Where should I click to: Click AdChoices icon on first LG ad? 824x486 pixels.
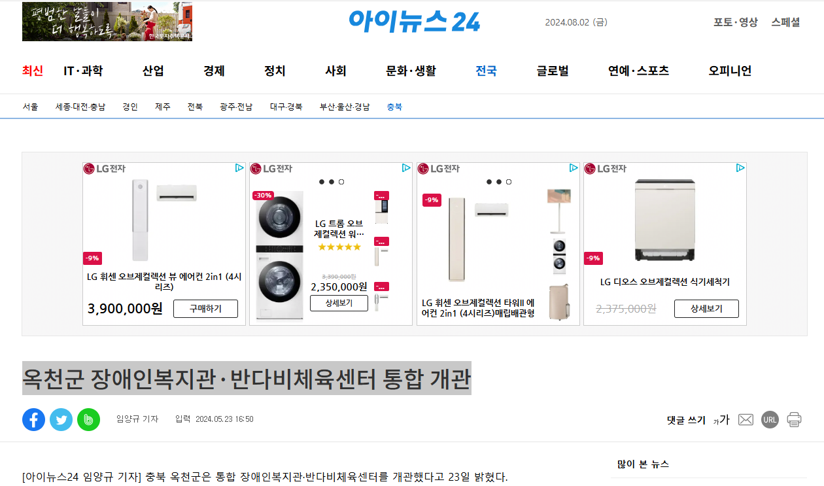point(239,168)
